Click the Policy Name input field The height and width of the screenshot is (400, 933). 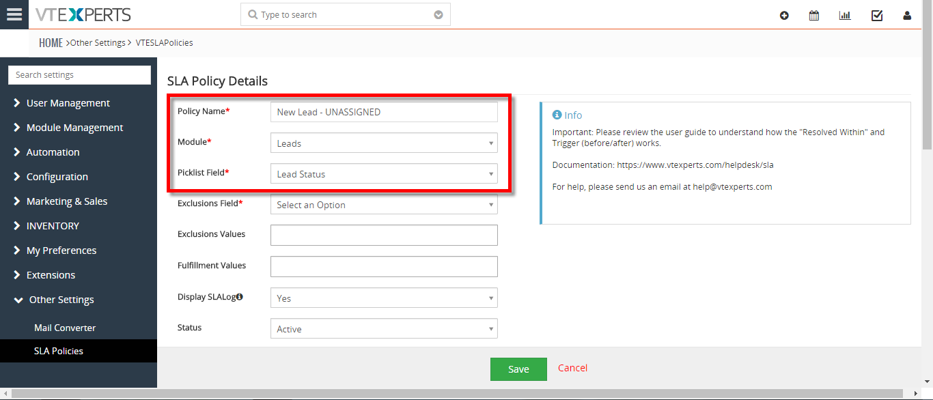pos(384,112)
